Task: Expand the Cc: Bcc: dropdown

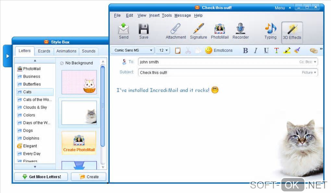Action: [x=308, y=62]
